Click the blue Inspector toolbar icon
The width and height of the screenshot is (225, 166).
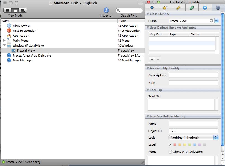point(106,10)
